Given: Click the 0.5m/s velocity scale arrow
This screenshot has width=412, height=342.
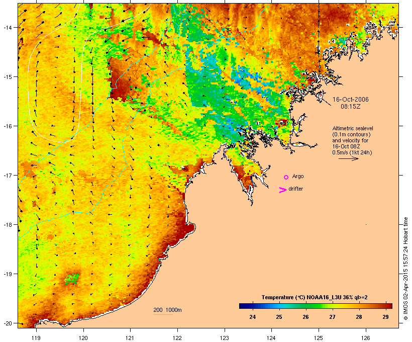Looking at the screenshot, I should pos(349,158).
